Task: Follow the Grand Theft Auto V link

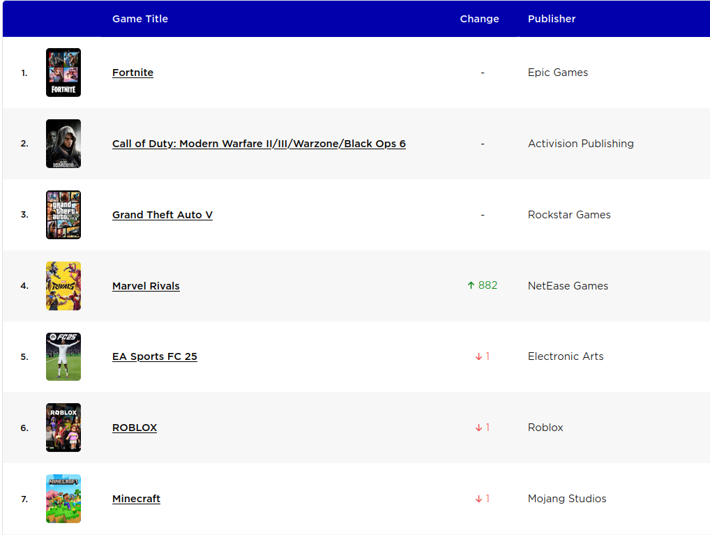Action: point(163,215)
